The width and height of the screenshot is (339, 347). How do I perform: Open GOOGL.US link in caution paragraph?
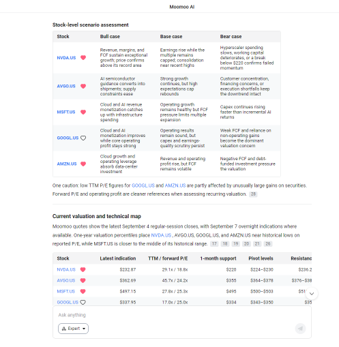143,185
